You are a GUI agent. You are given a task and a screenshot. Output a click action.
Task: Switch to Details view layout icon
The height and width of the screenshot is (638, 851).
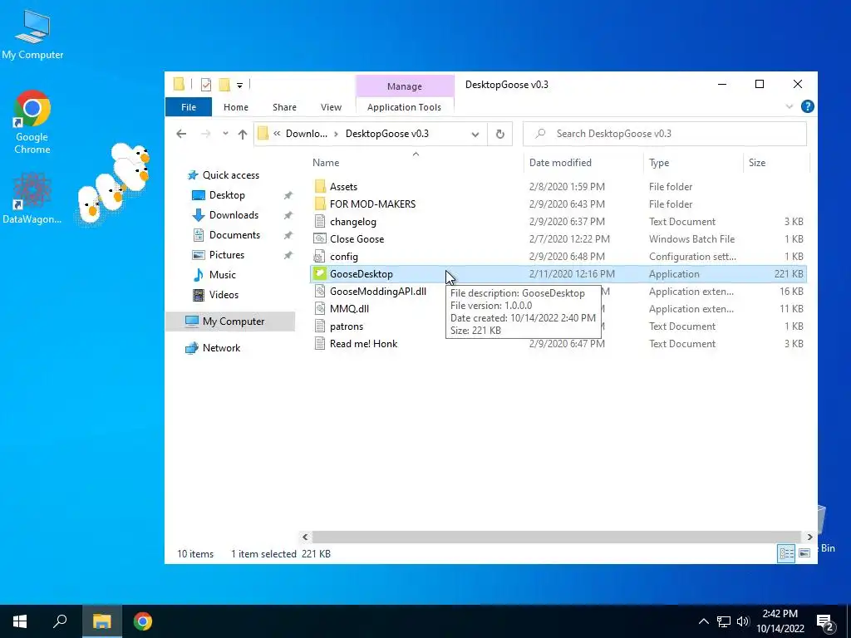click(786, 553)
